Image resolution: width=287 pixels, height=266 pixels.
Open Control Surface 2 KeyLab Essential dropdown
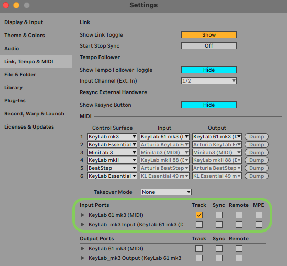tap(112, 145)
